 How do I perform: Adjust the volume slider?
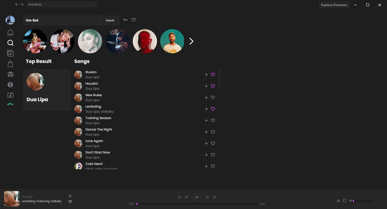pos(363,201)
